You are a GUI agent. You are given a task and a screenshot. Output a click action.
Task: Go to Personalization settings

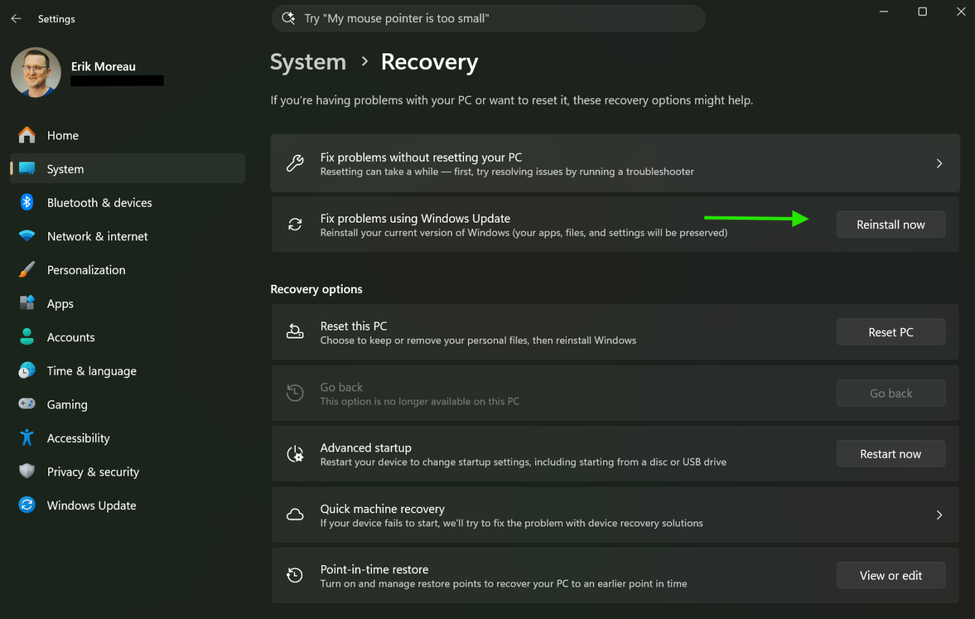128,270
